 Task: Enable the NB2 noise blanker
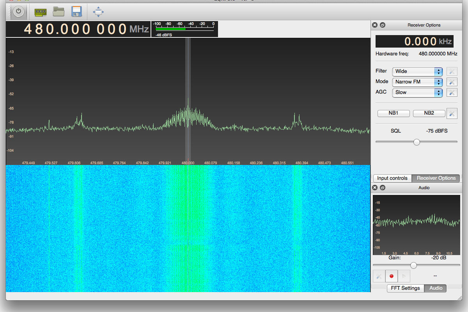coord(429,113)
